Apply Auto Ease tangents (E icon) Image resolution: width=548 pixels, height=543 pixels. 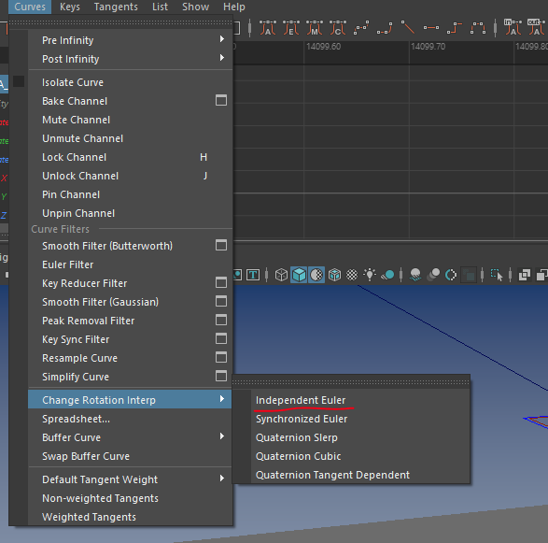click(291, 27)
